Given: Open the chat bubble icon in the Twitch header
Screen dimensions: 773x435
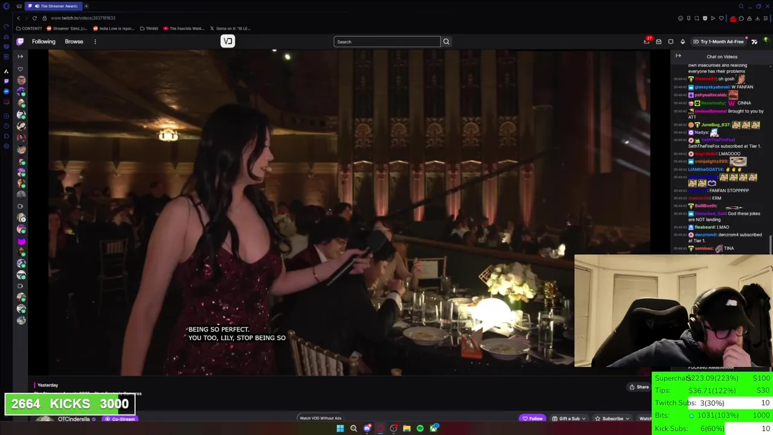Looking at the screenshot, I should [x=670, y=42].
